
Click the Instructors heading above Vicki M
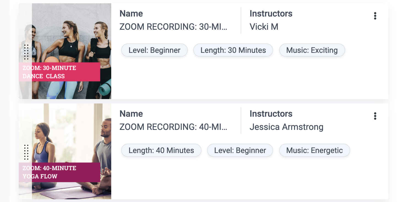click(x=271, y=13)
